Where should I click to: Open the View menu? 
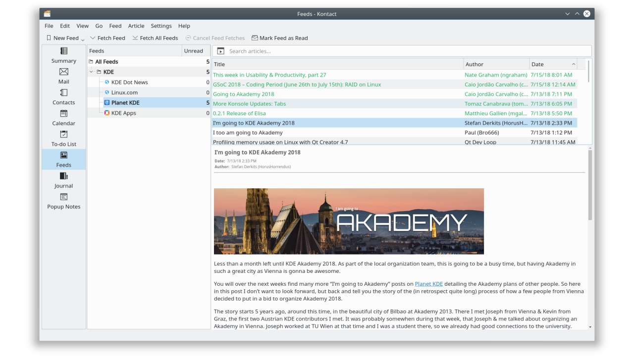click(83, 26)
